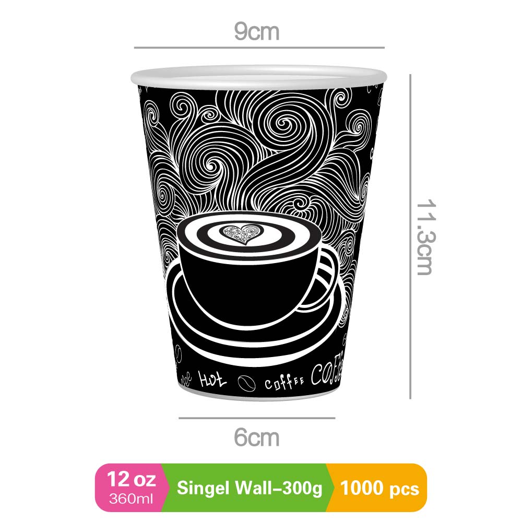Click the 6cm base width label

pos(257,437)
